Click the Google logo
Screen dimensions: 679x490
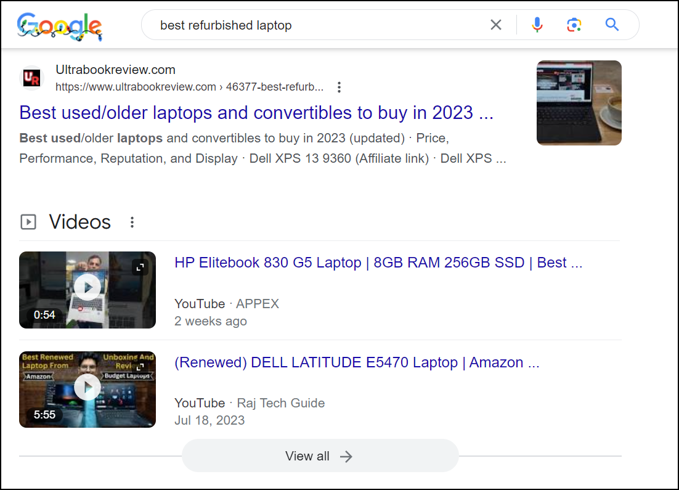60,26
